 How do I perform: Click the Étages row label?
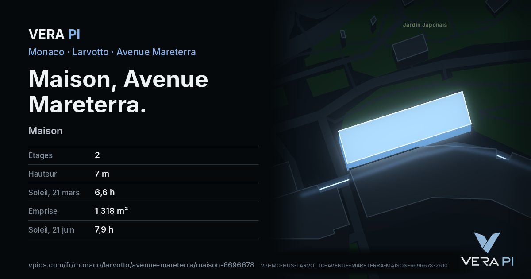click(x=40, y=155)
